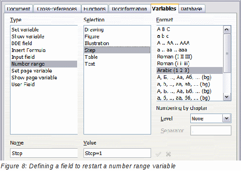Click scroll down arrow in Format list
Viewport: 241px width, 171px height.
[227, 97]
